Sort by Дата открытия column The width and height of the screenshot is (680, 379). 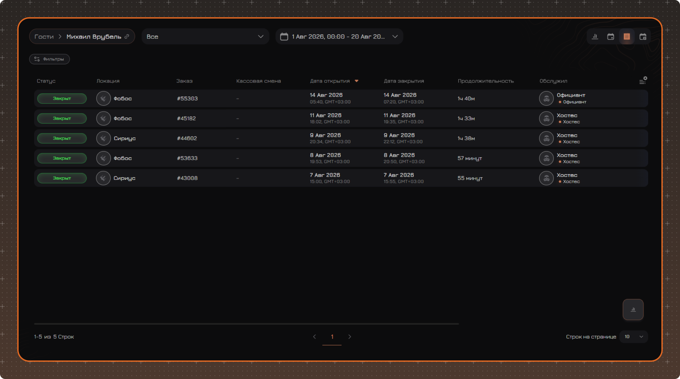point(334,81)
